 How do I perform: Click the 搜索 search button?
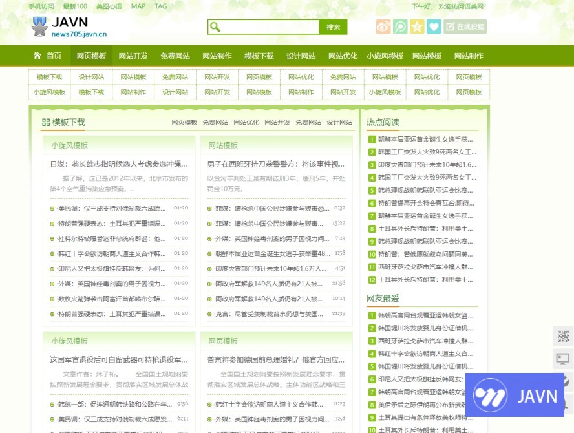[x=333, y=27]
